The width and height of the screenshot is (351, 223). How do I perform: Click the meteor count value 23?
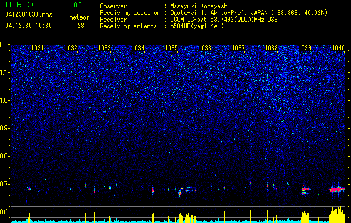point(81,26)
